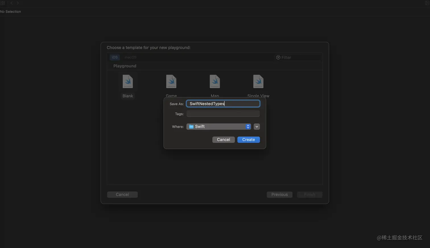
Task: Click the No Selection label
Action: pyautogui.click(x=11, y=12)
